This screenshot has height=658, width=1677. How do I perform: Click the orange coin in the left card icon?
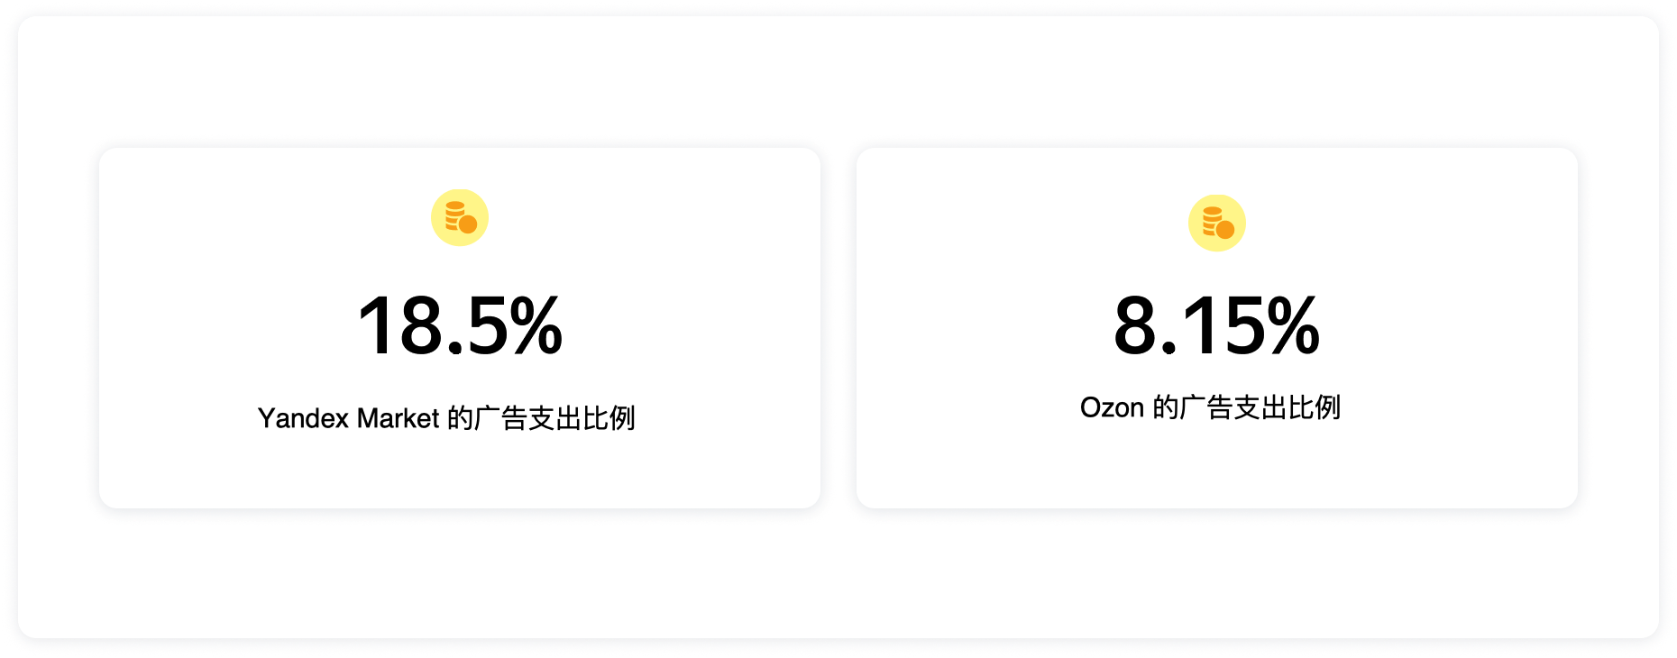(x=468, y=224)
